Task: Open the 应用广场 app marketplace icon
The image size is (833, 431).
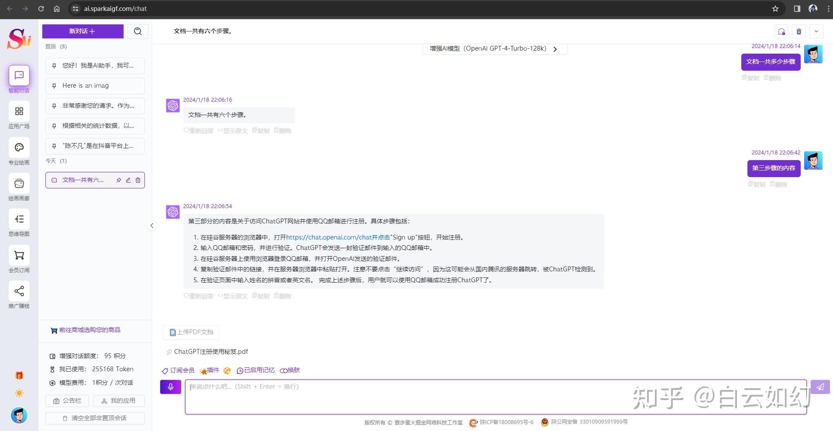Action: (x=19, y=111)
